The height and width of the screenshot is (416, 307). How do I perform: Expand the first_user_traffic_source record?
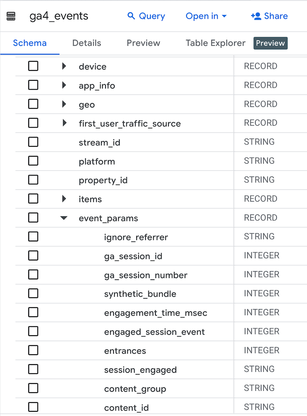[x=63, y=123]
